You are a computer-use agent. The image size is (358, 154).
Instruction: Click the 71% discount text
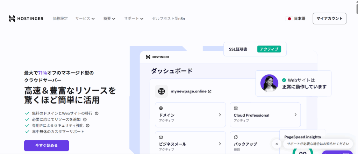click(42, 73)
